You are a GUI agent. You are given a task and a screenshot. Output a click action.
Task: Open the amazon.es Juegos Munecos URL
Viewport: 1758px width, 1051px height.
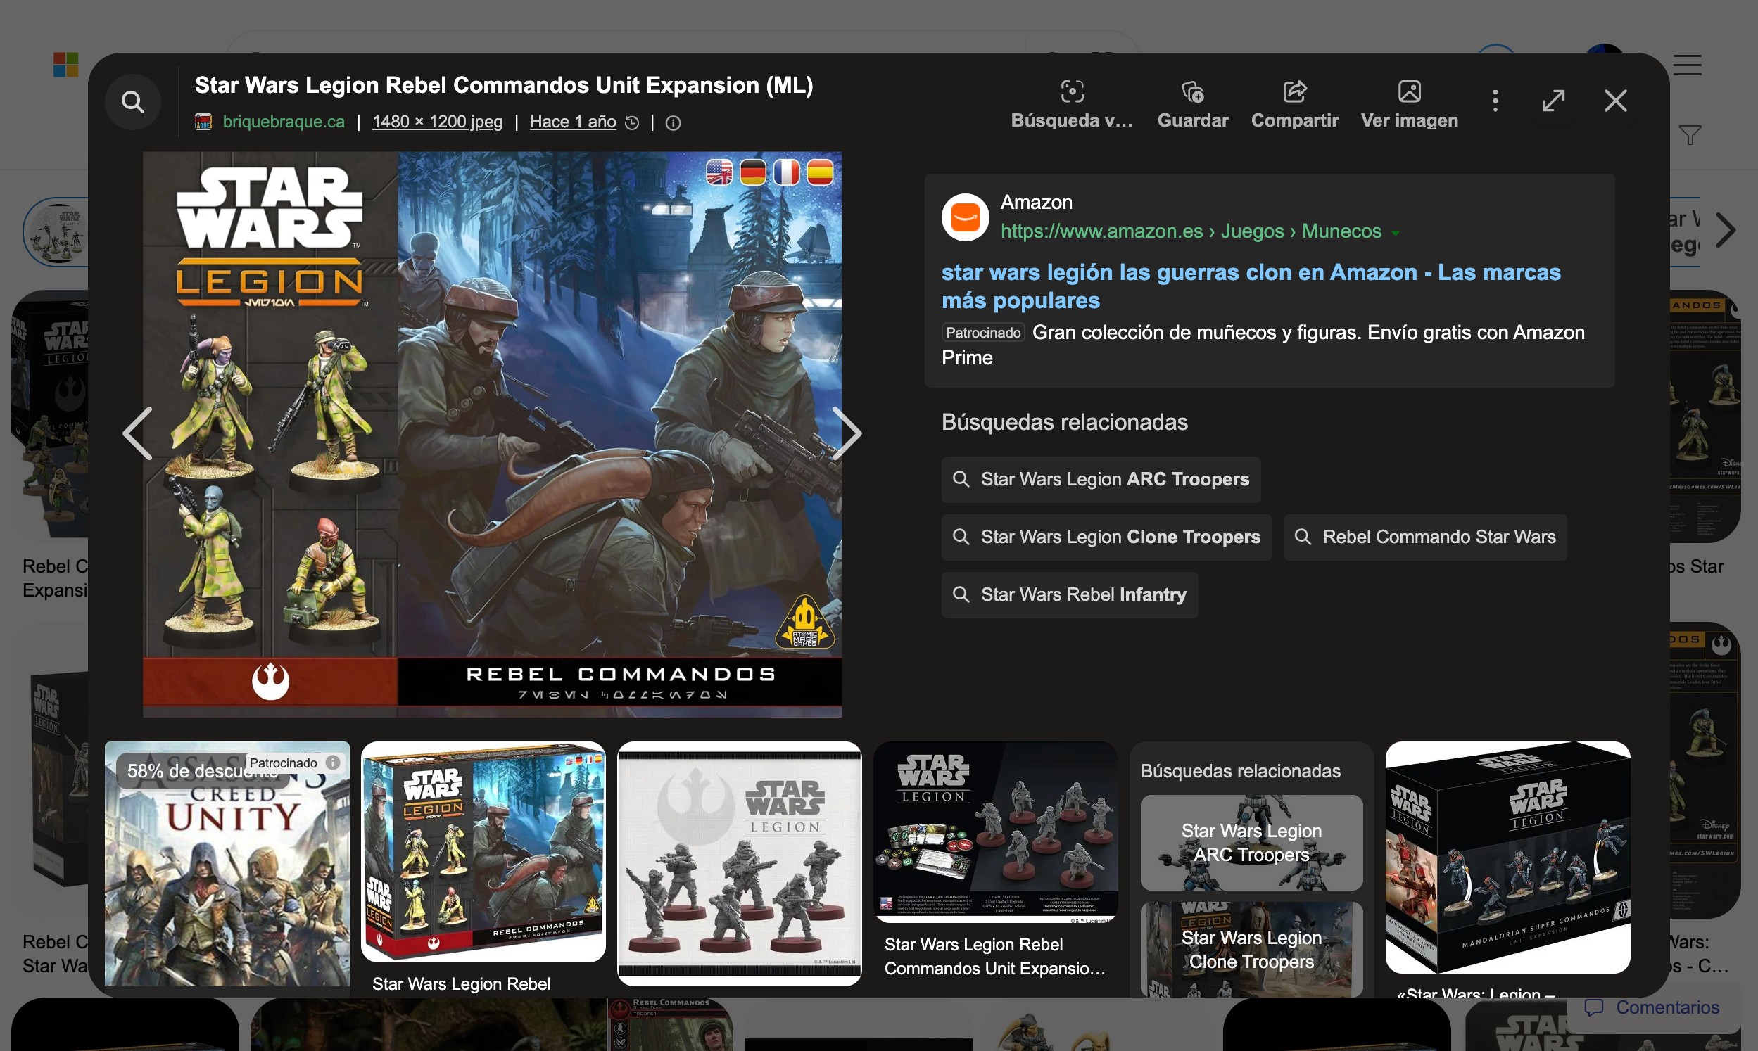point(1191,231)
